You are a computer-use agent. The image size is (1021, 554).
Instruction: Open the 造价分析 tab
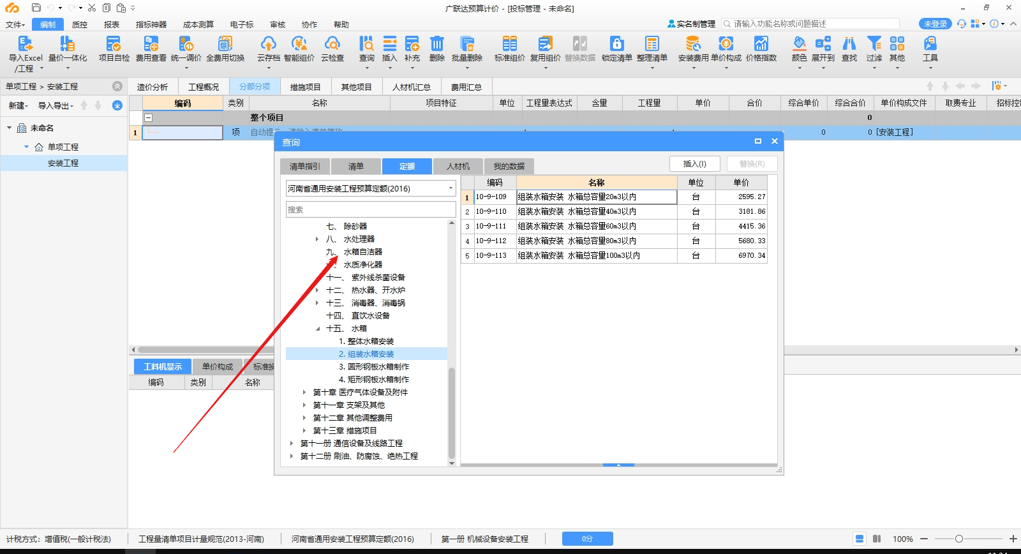point(153,87)
